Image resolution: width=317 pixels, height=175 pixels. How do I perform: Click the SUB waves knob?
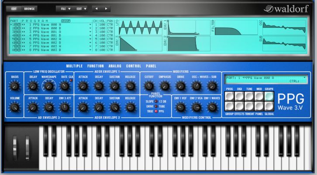[x=212, y=86]
